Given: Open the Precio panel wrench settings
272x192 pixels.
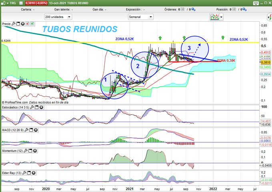Looking at the screenshot, I should (13, 24).
